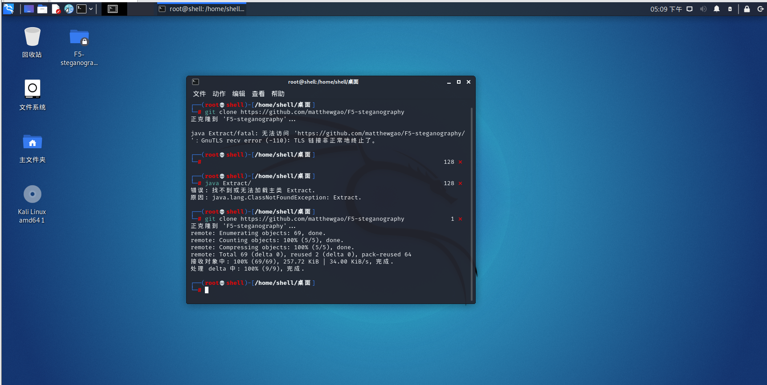Screen dimensions: 767x385
Task: Click the 'remote: Total 69 (delta 0)' line
Action: coord(301,255)
